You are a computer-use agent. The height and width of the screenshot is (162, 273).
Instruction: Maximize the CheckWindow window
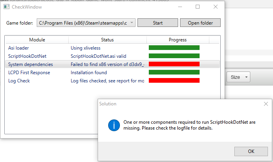tap(198, 7)
